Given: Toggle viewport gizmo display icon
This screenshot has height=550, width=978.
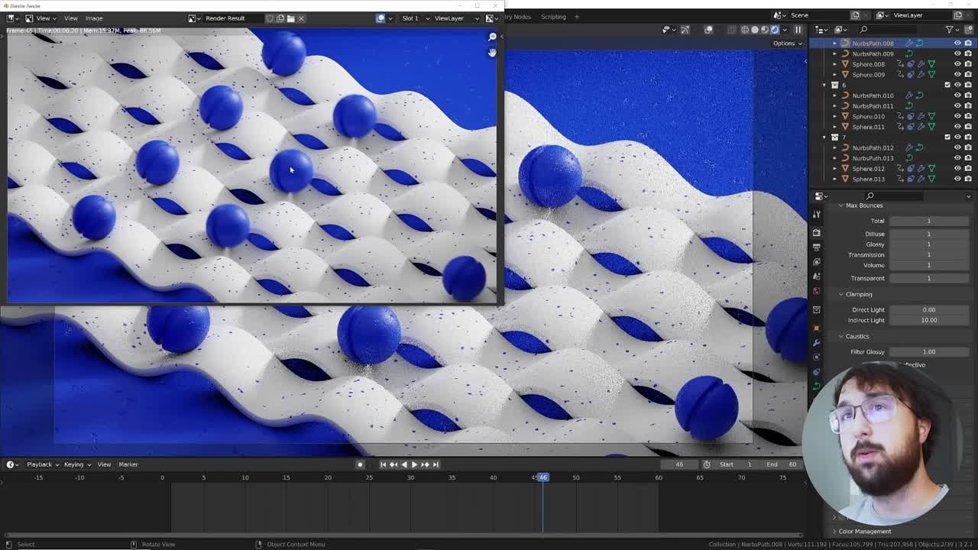Looking at the screenshot, I should tap(685, 30).
